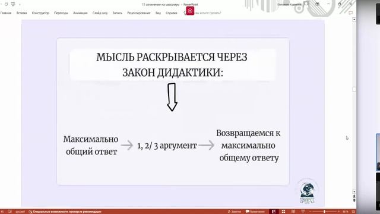The width and height of the screenshot is (380, 214).
Task: Switch to the Конструктор tab
Action: pyautogui.click(x=40, y=13)
